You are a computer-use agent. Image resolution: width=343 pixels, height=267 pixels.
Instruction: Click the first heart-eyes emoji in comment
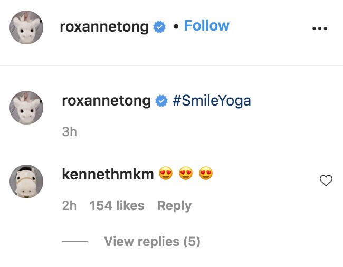(166, 174)
